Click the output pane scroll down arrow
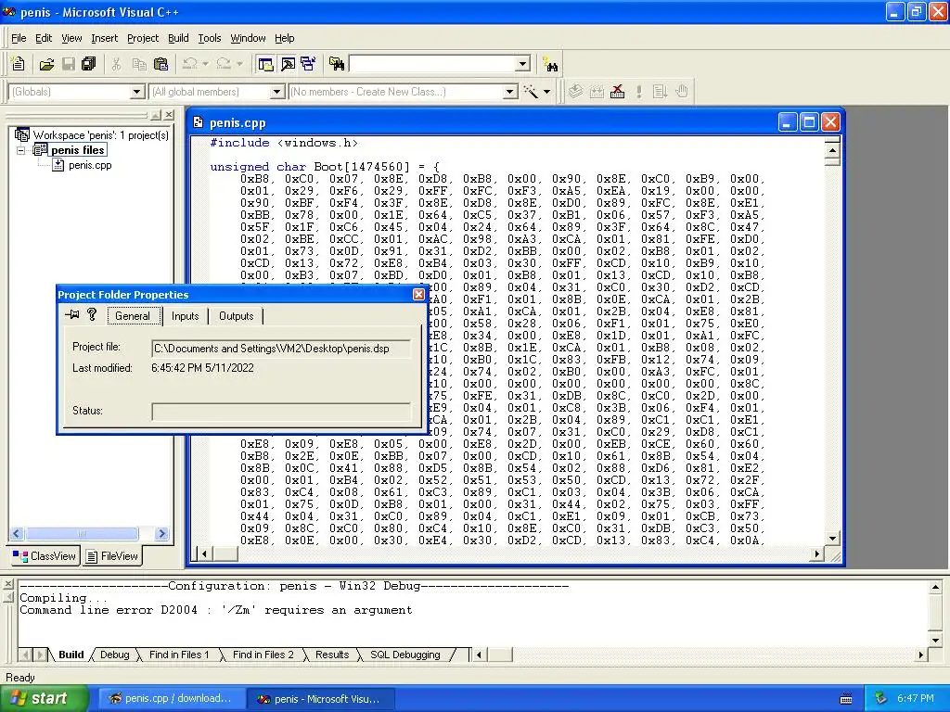The width and height of the screenshot is (950, 712). click(x=935, y=640)
